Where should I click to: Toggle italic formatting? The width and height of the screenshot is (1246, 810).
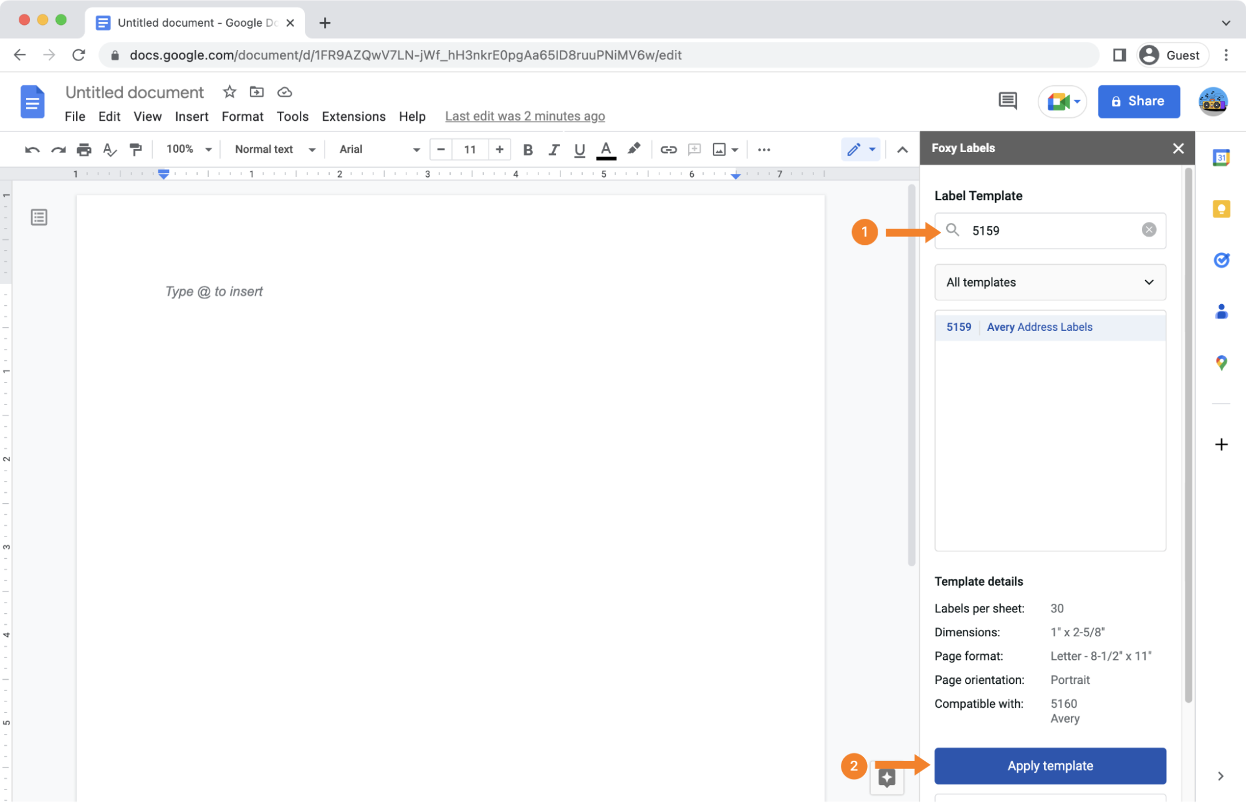554,150
